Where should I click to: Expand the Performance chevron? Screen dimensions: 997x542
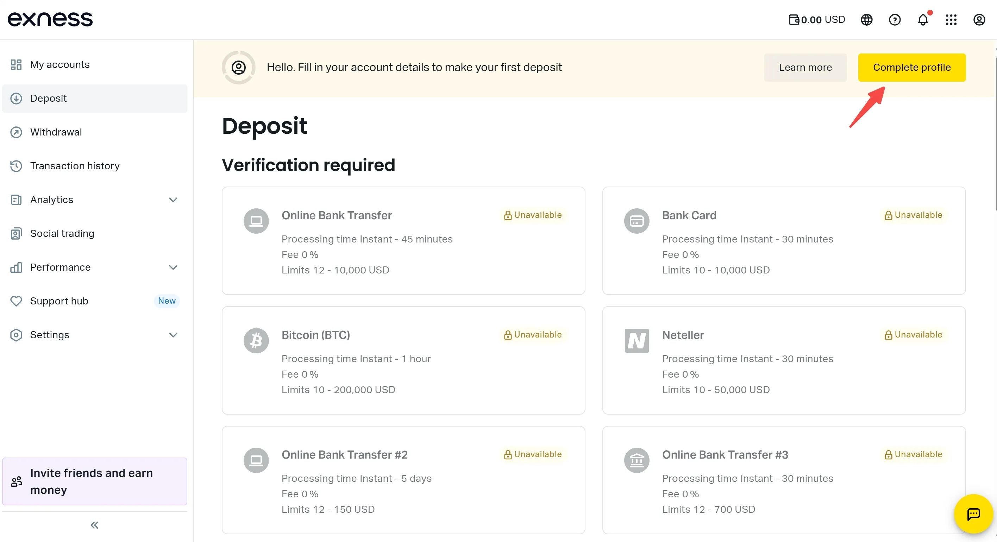coord(173,267)
